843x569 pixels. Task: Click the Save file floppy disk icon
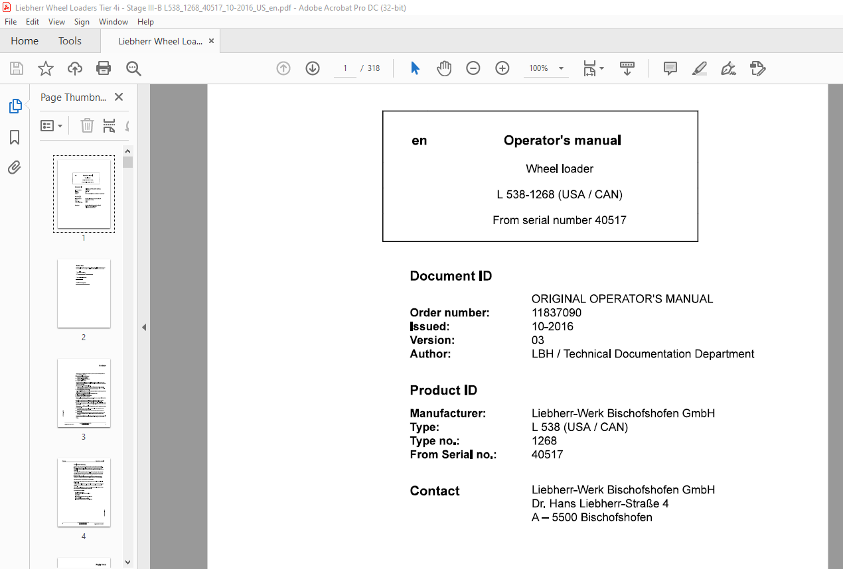coord(17,68)
